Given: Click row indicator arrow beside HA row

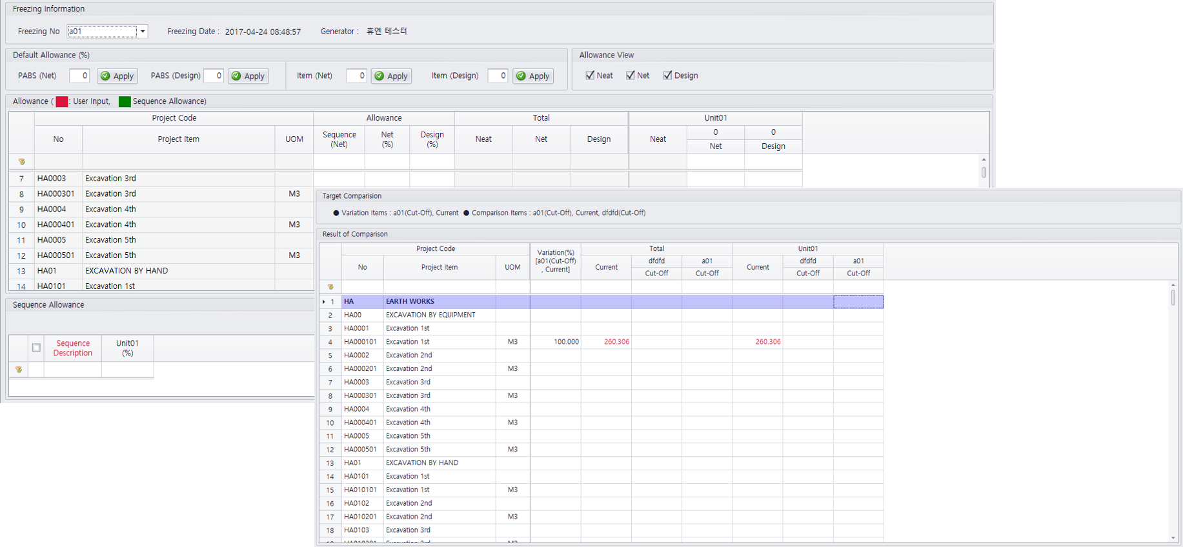Looking at the screenshot, I should [x=323, y=302].
